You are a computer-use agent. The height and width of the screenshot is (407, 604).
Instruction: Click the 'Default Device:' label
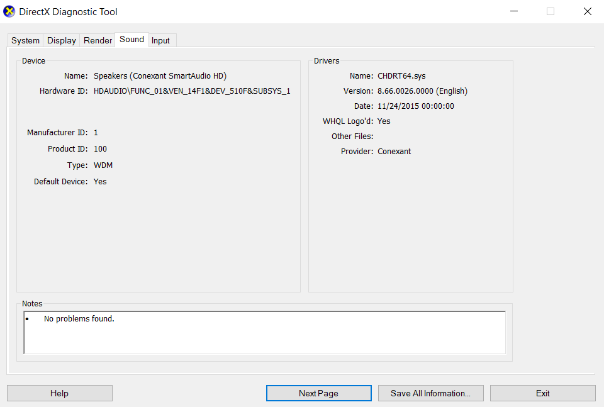(61, 182)
